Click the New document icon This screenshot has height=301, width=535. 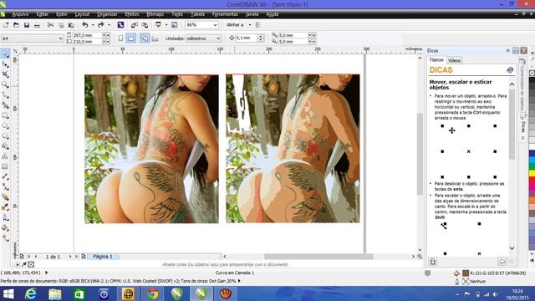[x=6, y=25]
